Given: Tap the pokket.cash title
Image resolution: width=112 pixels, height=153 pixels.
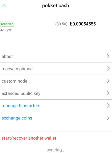Looking at the screenshot, I should point(56,6).
